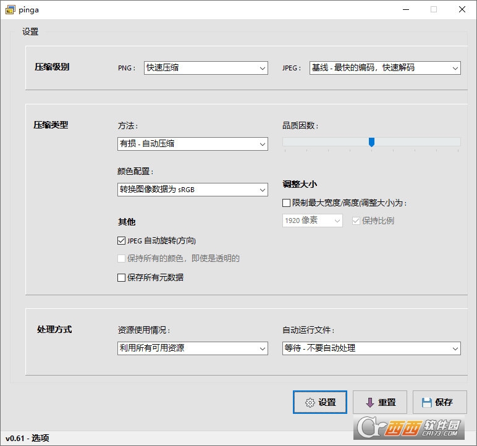Expand the 资源使用情况 resource usage dropdown
Image resolution: width=477 pixels, height=446 pixels.
[193, 348]
